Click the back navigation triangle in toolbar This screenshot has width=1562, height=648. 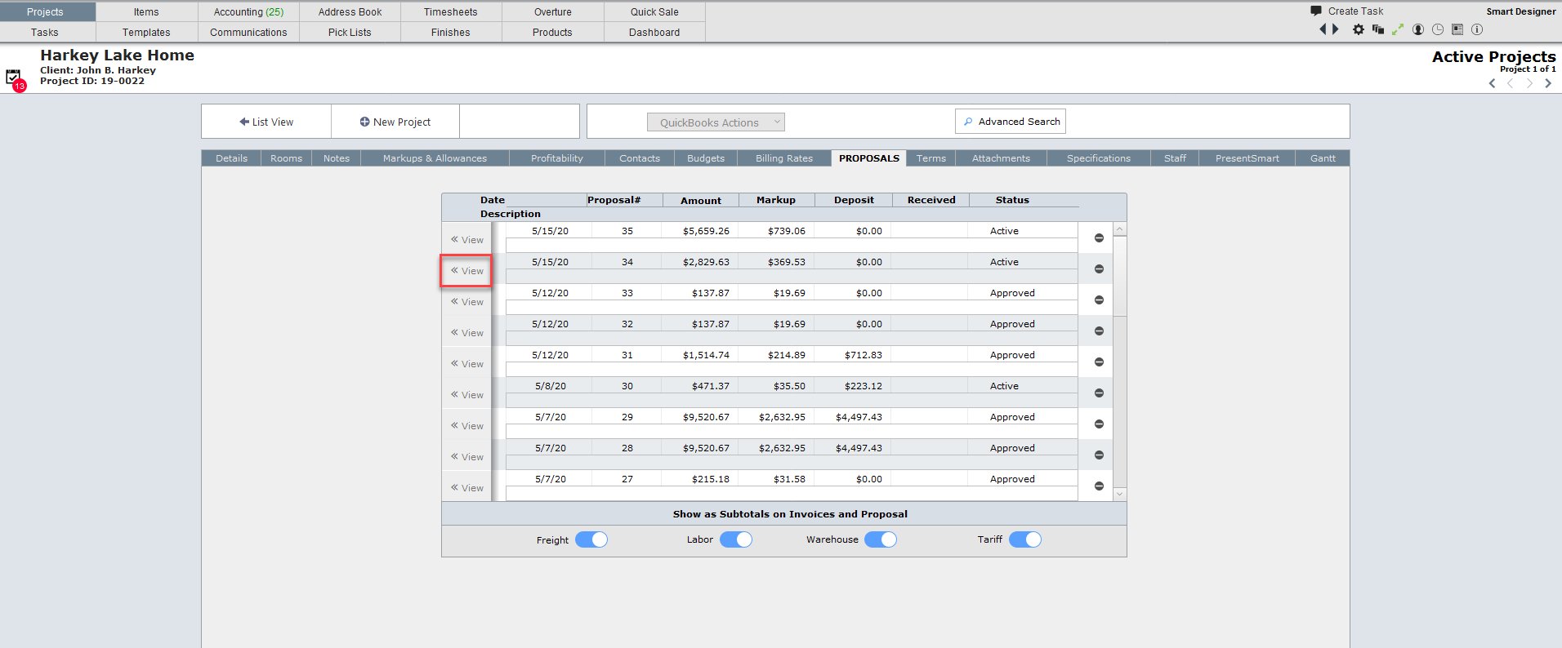pos(1323,29)
